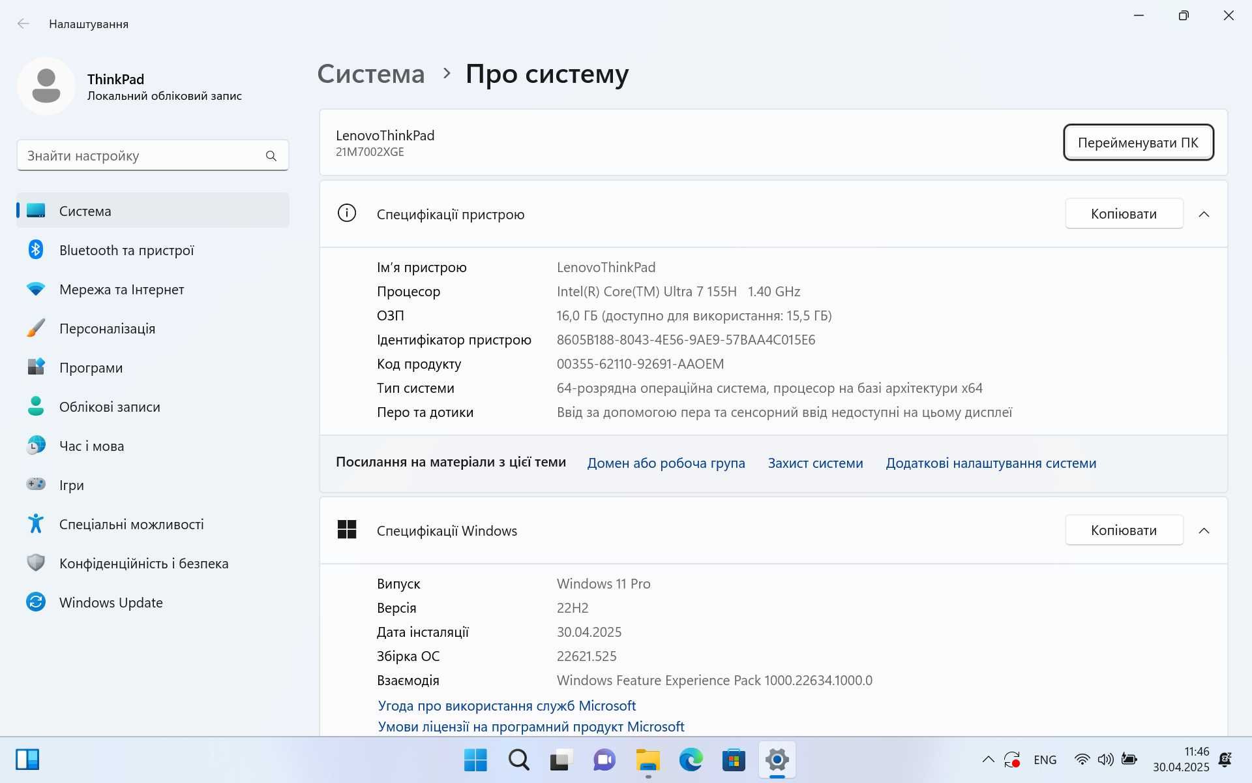1252x783 pixels.
Task: Show hidden system tray icons
Action: point(988,760)
